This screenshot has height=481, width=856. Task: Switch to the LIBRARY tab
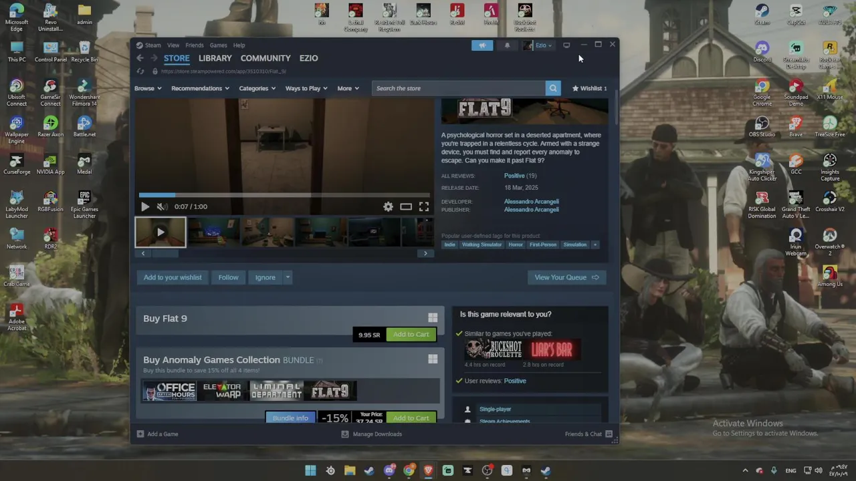point(215,58)
